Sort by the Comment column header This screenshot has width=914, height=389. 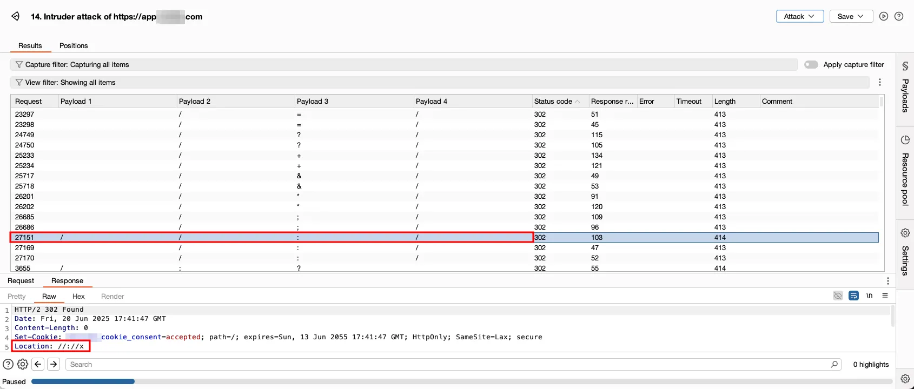point(819,101)
